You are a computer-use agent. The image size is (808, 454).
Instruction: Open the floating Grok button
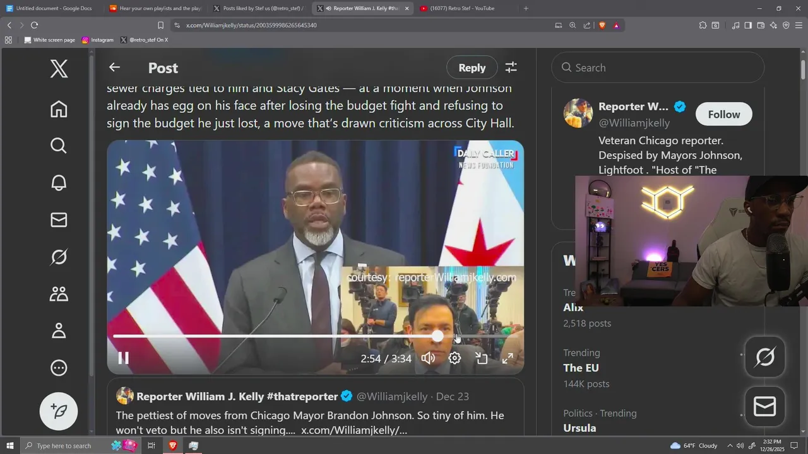point(765,358)
